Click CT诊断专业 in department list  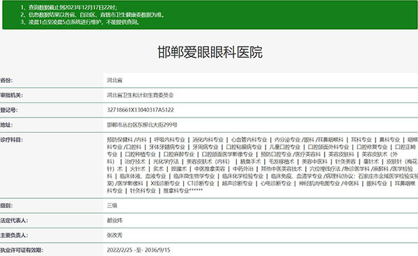[201, 184]
